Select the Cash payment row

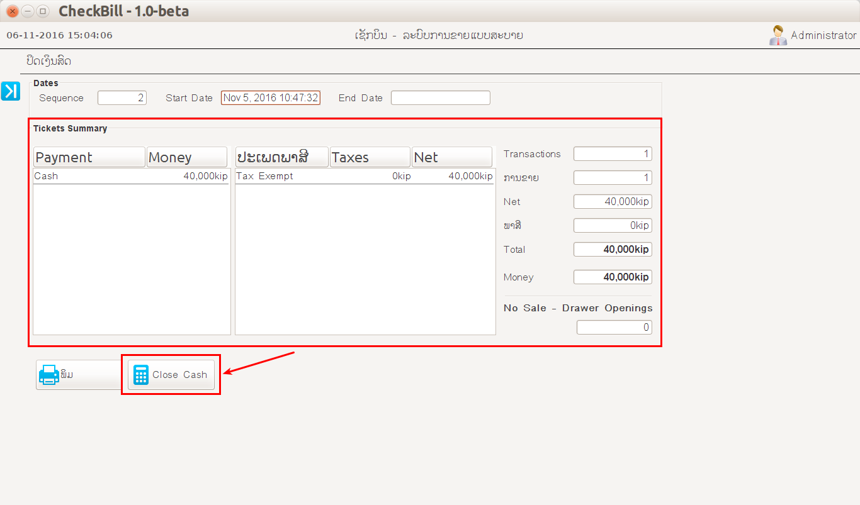[x=131, y=177]
